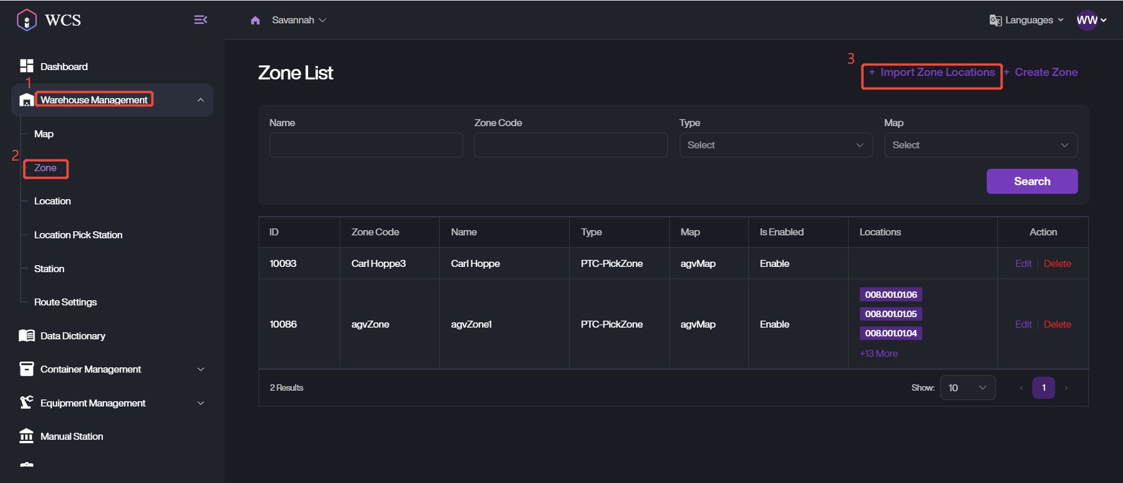Click the WCS logo icon
This screenshot has height=483, width=1123.
pyautogui.click(x=27, y=20)
